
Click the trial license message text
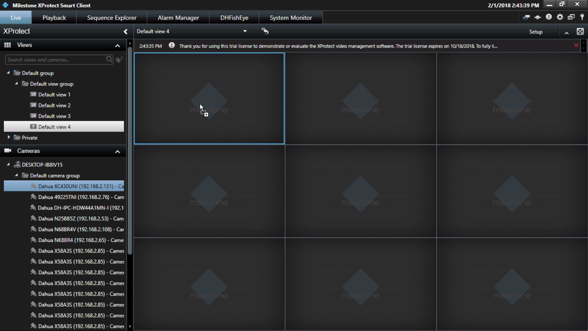point(338,46)
